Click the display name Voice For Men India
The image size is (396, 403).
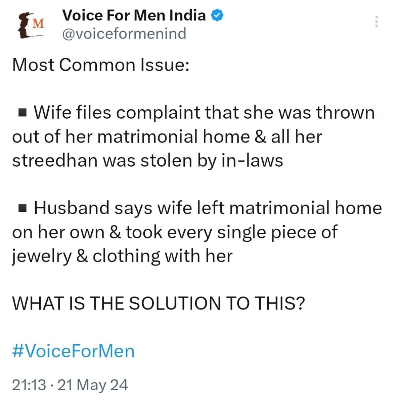134,15
